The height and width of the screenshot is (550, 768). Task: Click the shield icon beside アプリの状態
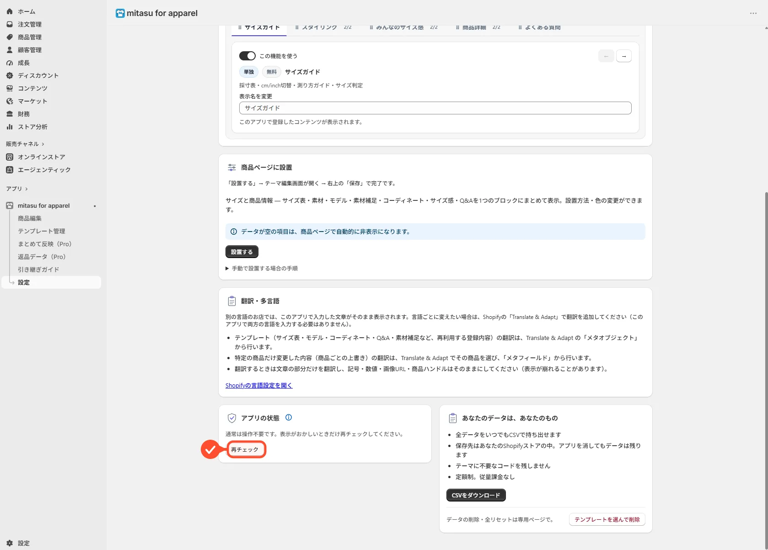(x=232, y=418)
